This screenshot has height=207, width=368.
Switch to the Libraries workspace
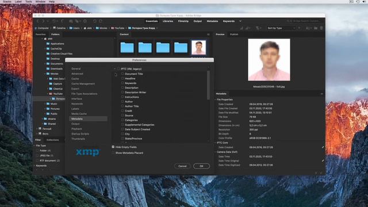pos(168,21)
